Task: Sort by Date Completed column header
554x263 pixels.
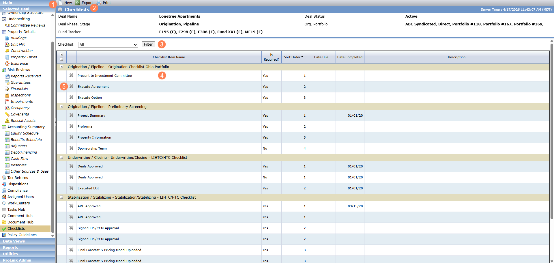Action: point(350,57)
